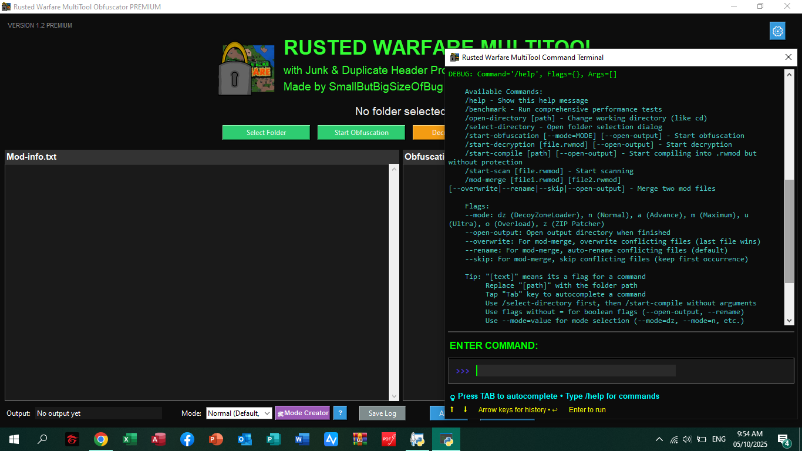This screenshot has height=451, width=802.
Task: Open the Mode Creator
Action: 302,413
